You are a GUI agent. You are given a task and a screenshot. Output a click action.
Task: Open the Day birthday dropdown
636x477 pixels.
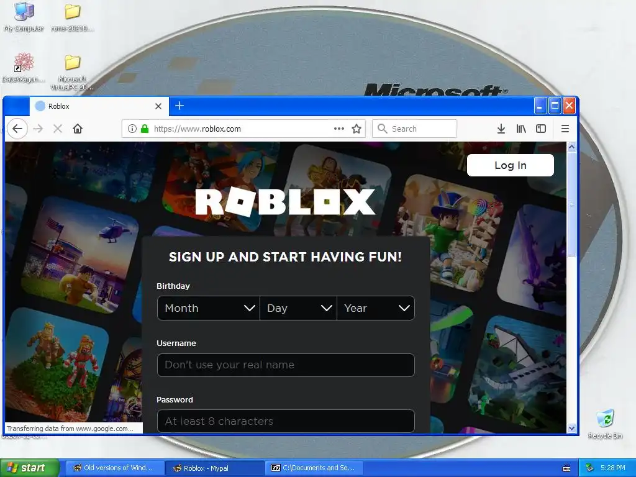point(299,308)
